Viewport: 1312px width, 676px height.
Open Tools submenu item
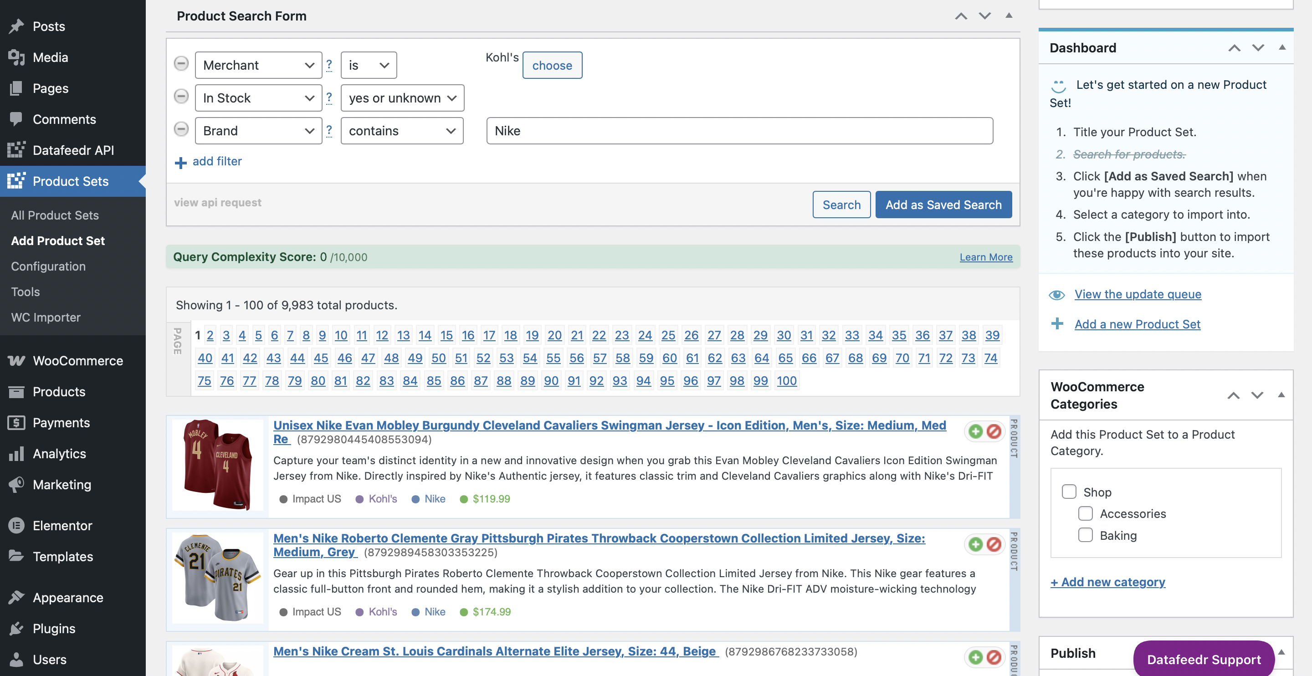[26, 292]
